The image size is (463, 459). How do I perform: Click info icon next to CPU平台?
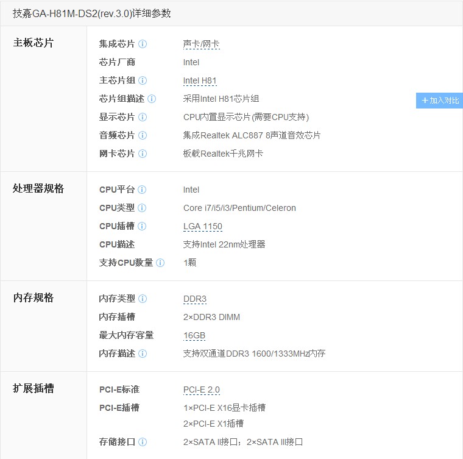click(142, 190)
